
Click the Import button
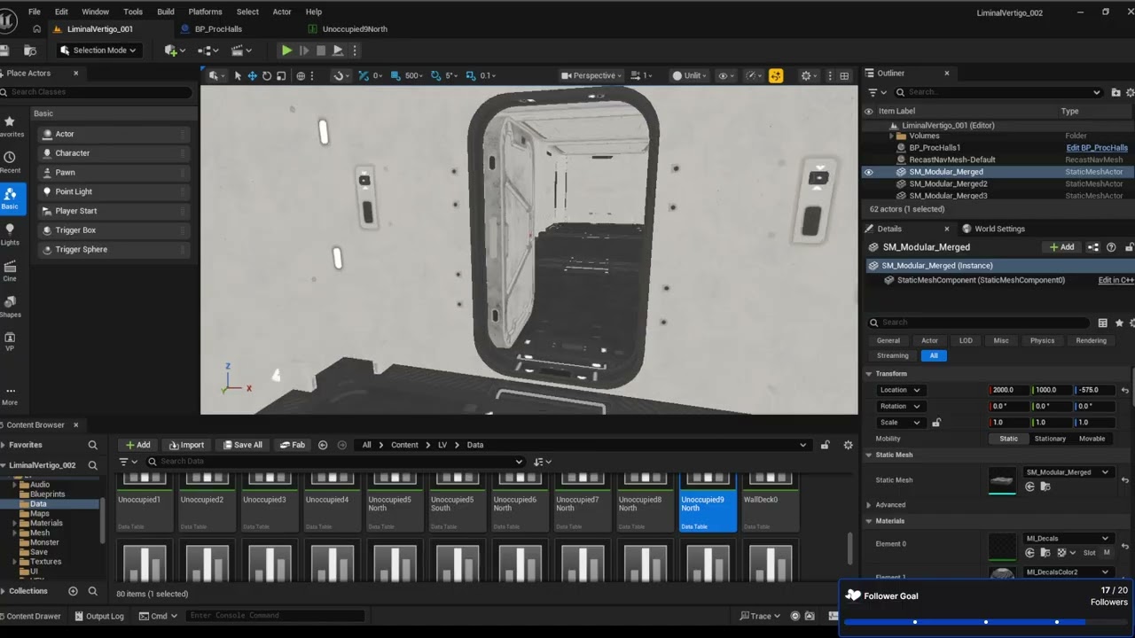186,445
